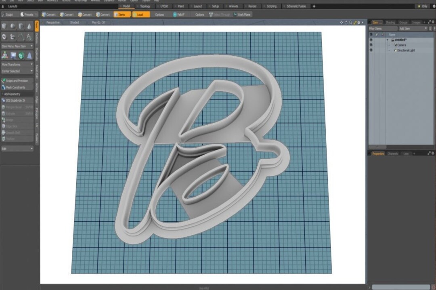Apply SDS Subdivide 2X
Viewport: 436px width, 290px height.
click(x=17, y=101)
